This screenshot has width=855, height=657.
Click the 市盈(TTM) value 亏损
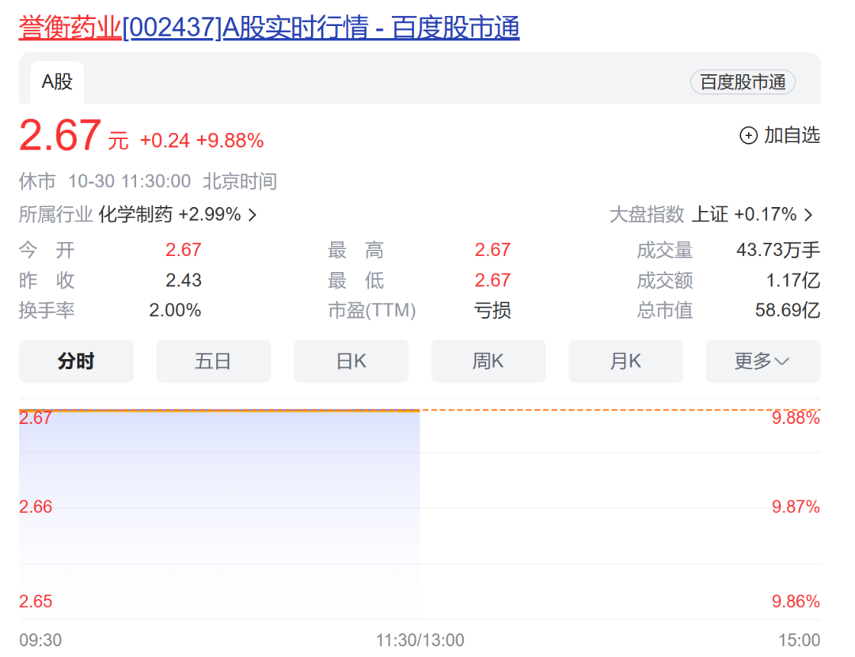pos(492,311)
